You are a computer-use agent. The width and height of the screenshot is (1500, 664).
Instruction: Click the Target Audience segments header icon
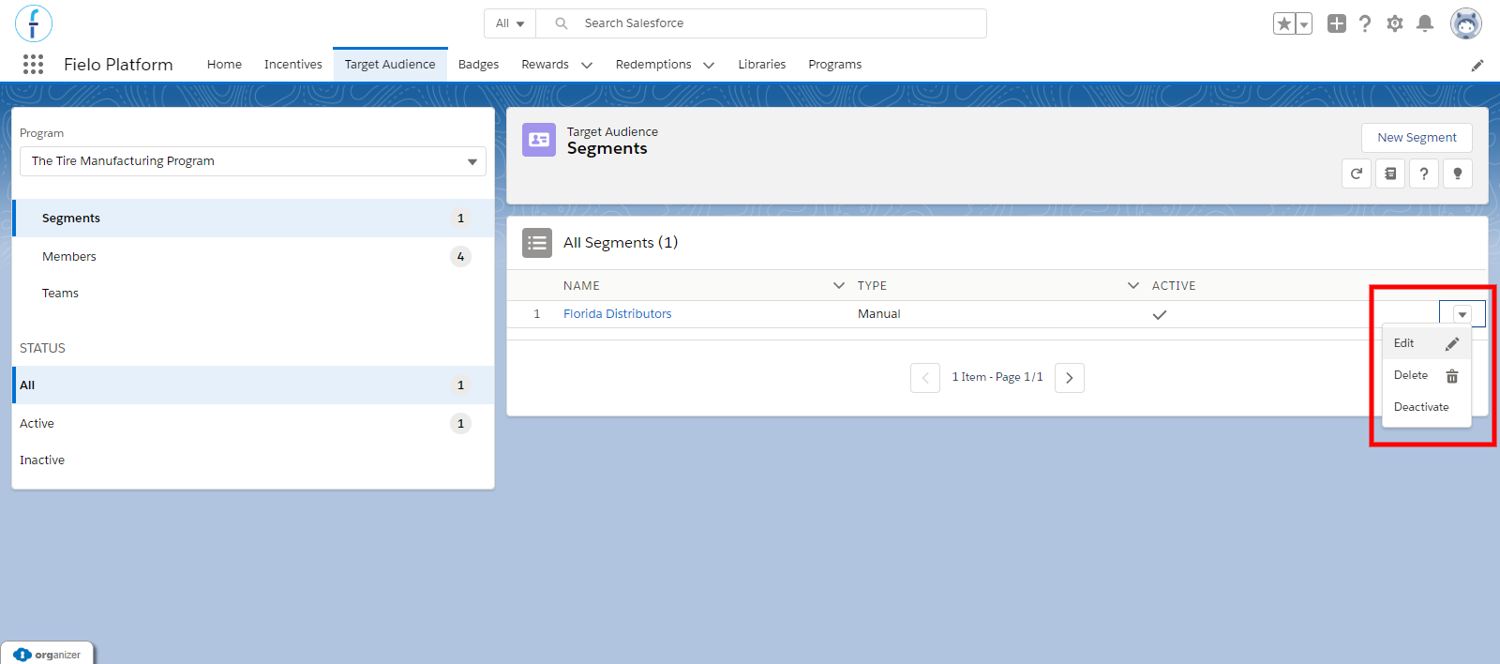pyautogui.click(x=539, y=140)
